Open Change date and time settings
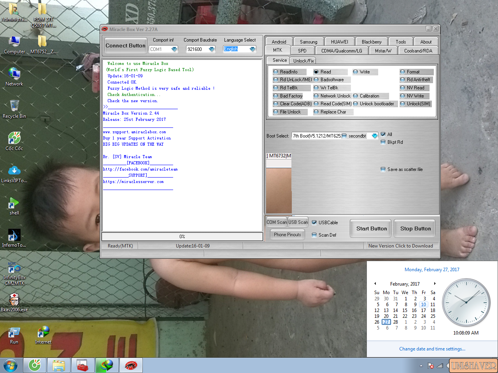 point(432,349)
